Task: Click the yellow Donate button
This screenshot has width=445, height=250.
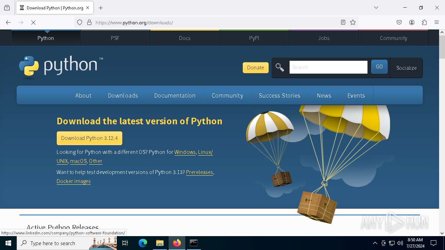Action: click(256, 68)
